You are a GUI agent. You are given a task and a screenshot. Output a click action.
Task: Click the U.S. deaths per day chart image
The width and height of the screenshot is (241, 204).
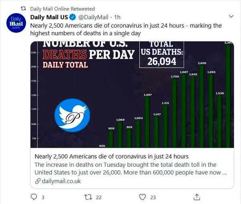click(x=132, y=94)
